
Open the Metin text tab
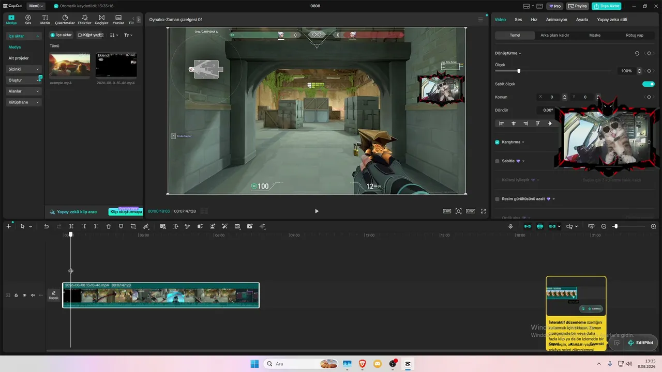coord(46,20)
